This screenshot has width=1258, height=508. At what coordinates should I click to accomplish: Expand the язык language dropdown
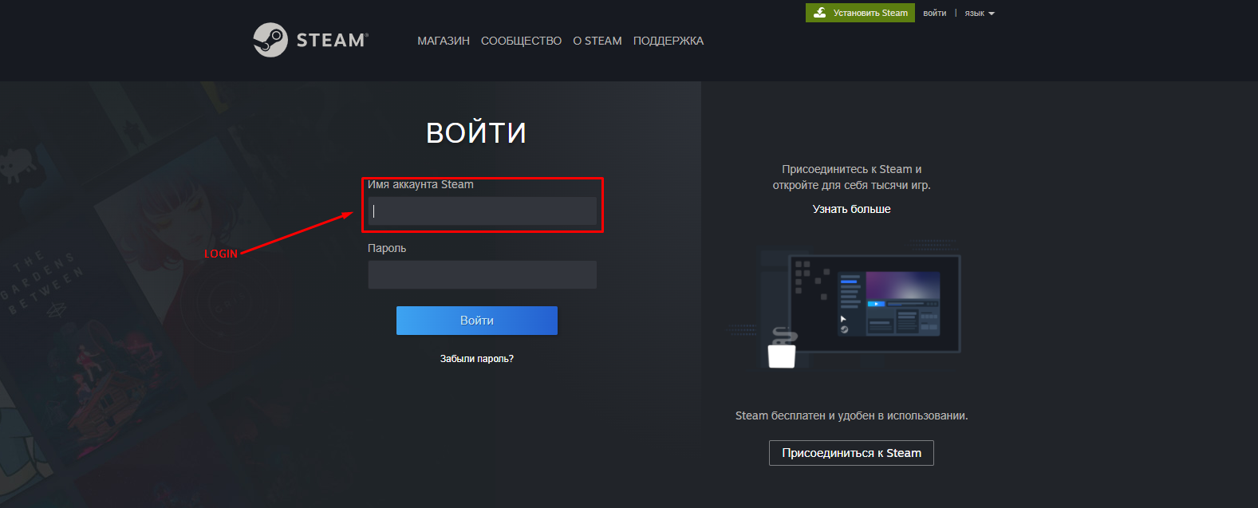click(x=975, y=14)
